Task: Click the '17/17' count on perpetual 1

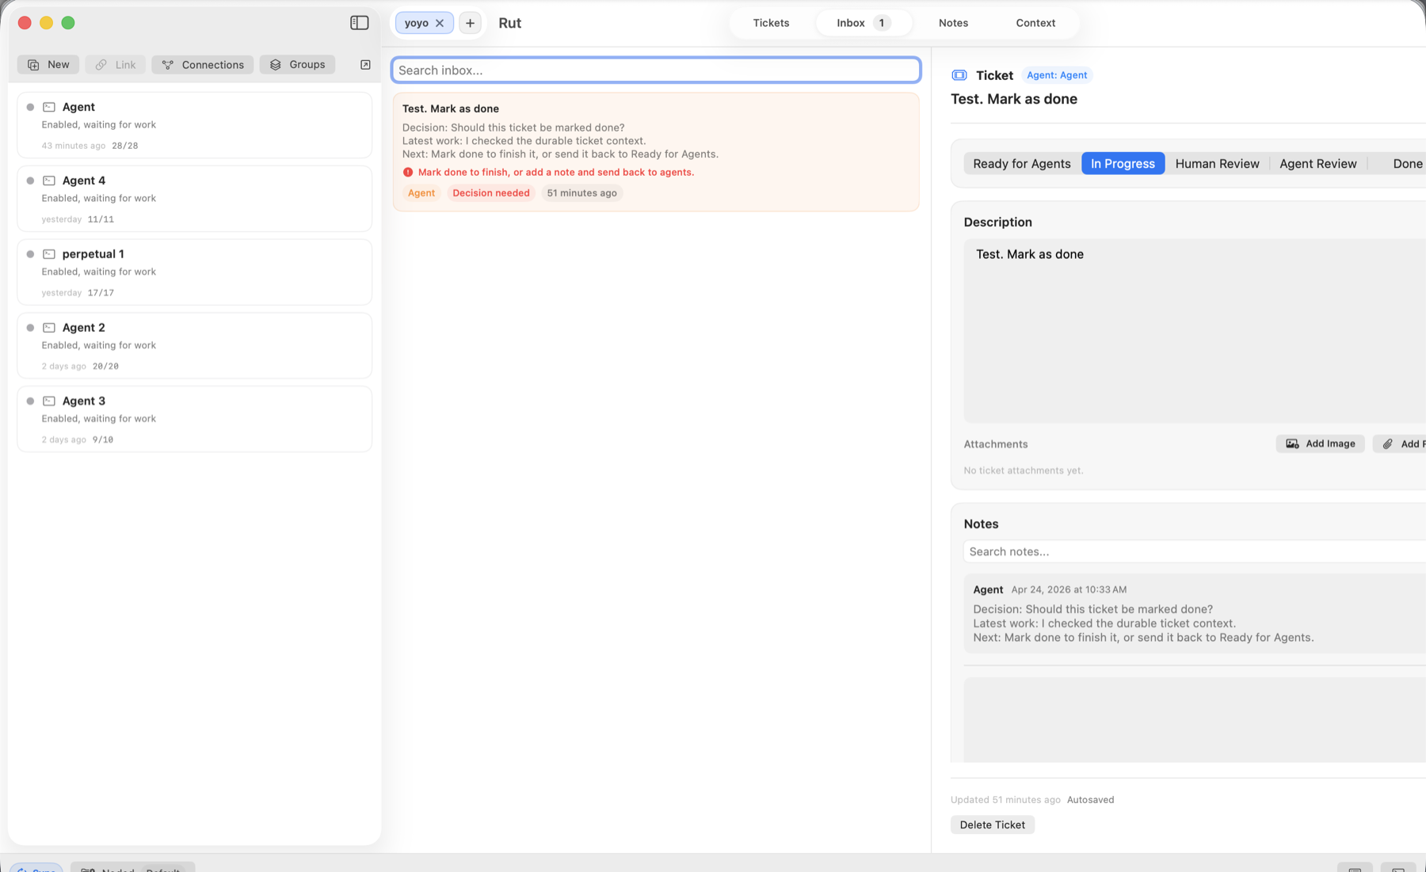Action: click(x=101, y=293)
